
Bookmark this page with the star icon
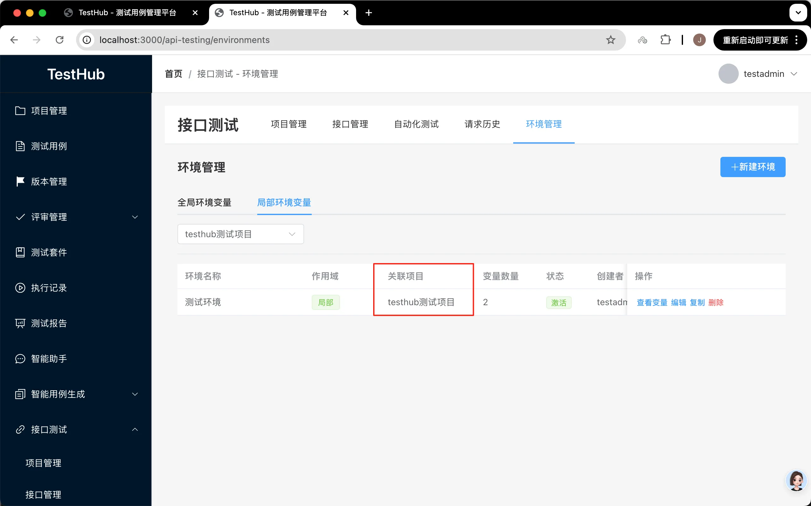point(610,40)
